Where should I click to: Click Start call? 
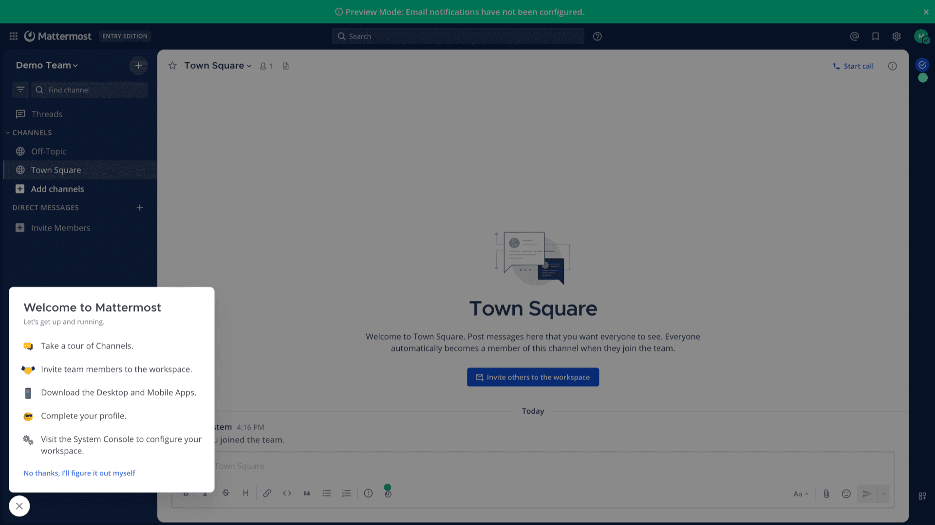853,66
